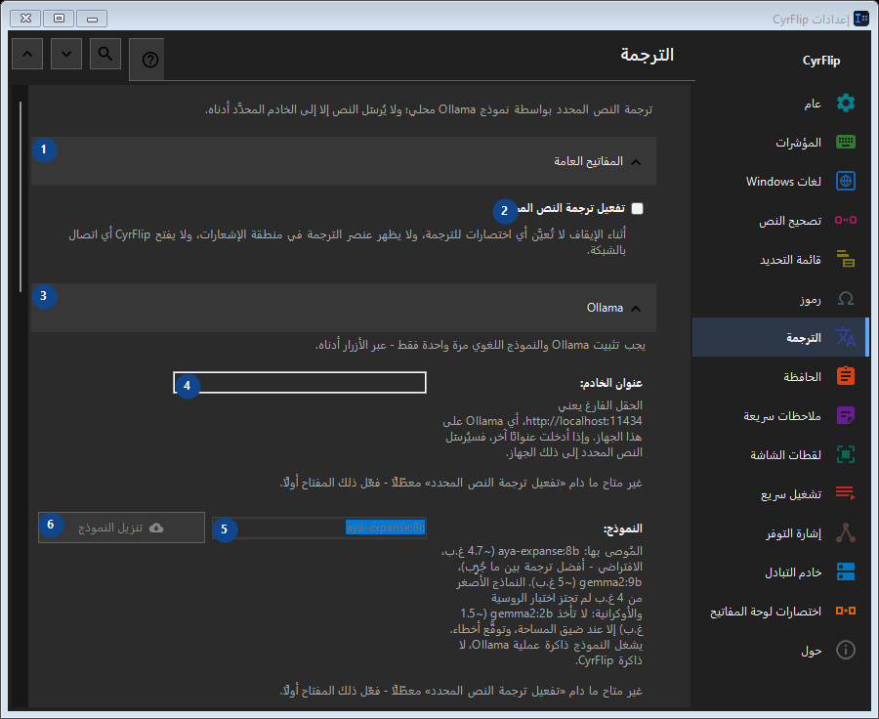Click the لقطات الشاشة screenshot icon
This screenshot has width=879, height=719.
(846, 454)
